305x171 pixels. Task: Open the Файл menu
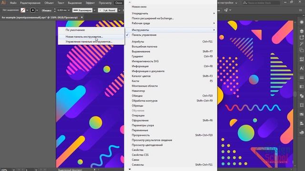[13, 3]
